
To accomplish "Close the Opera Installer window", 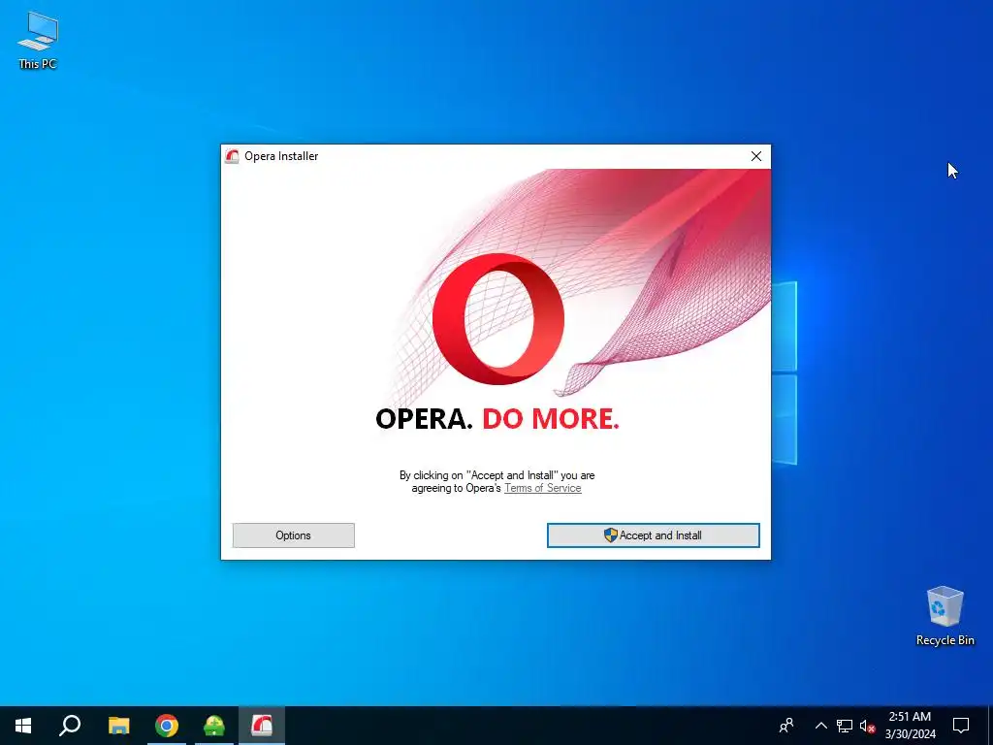I will click(756, 156).
